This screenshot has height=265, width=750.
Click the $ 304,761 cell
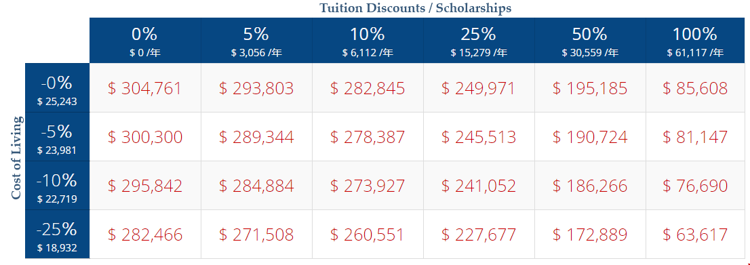145,88
